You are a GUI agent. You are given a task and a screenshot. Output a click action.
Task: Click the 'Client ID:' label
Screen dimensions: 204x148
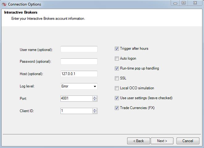pyautogui.click(x=27, y=111)
